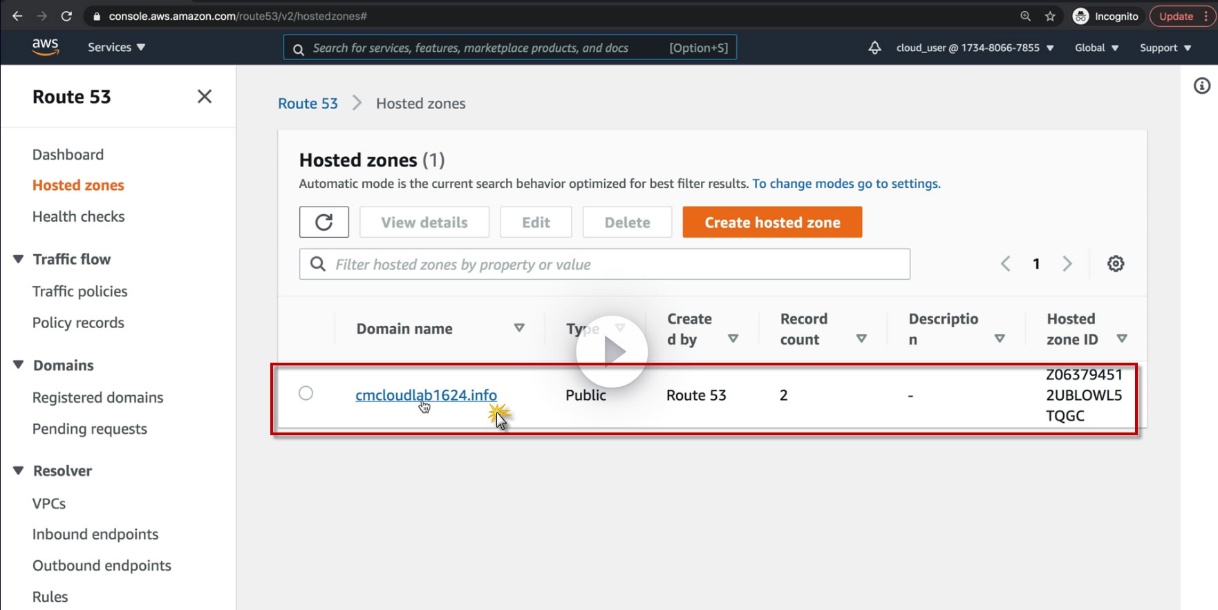The image size is (1218, 610).
Task: Click the View details button
Action: pyautogui.click(x=424, y=222)
